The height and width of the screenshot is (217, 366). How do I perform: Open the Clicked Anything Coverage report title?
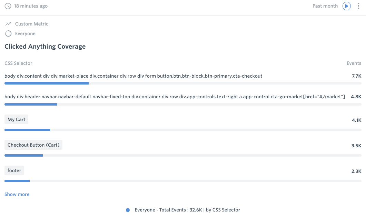(x=45, y=46)
